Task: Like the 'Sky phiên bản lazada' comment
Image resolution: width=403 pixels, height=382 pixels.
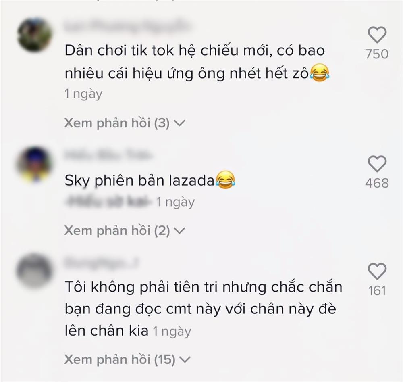Action: click(377, 164)
